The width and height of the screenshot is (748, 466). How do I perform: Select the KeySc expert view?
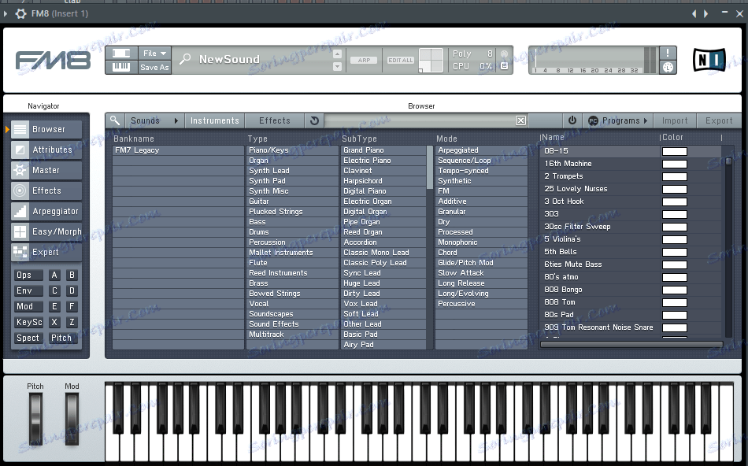(x=28, y=323)
